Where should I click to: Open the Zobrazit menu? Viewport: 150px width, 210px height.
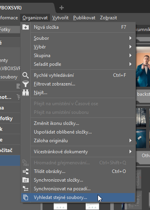pyautogui.click(x=108, y=18)
